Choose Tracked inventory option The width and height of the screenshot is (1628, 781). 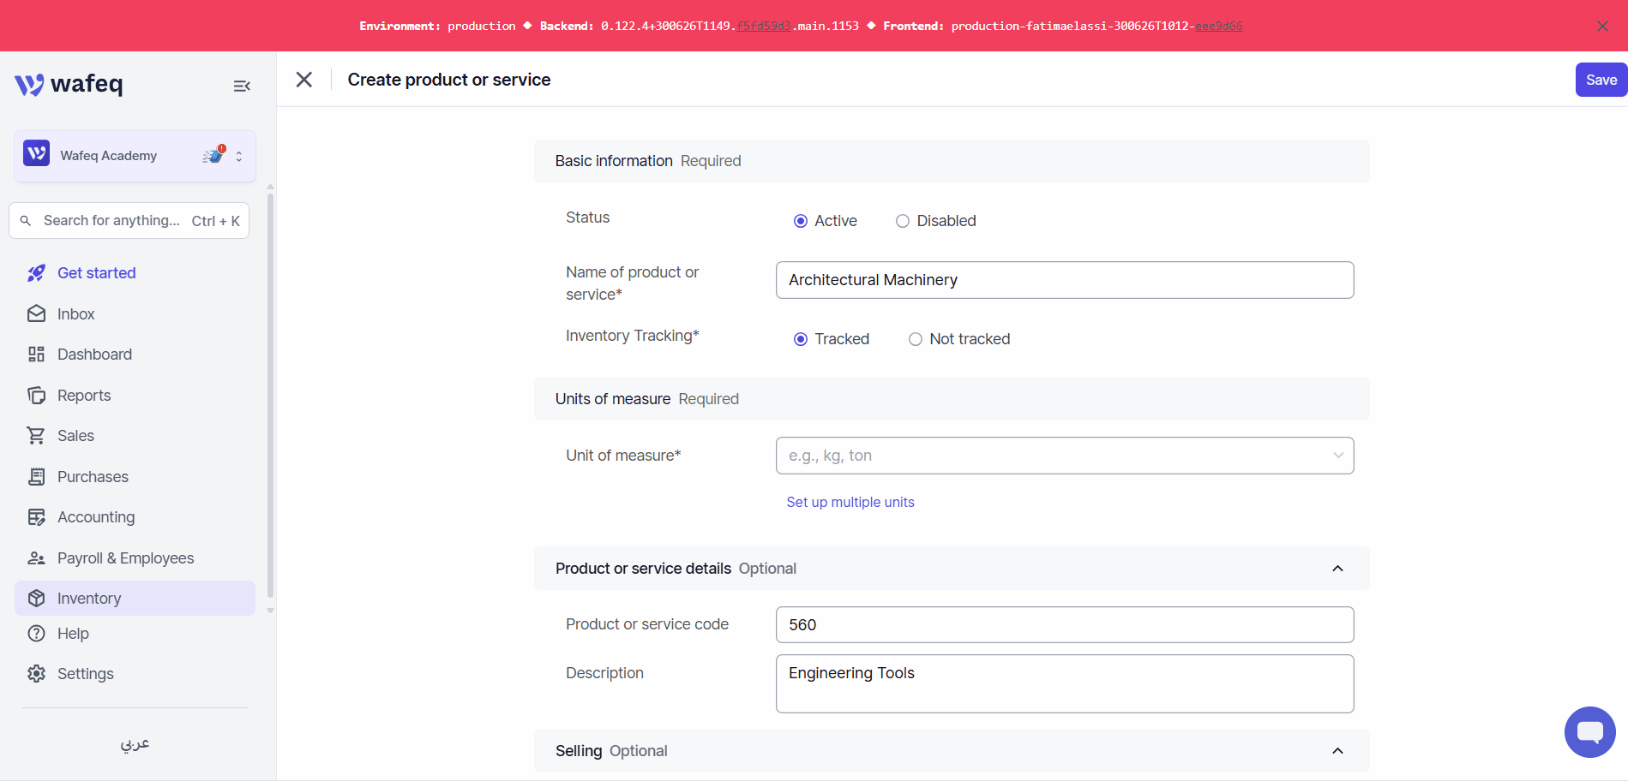point(801,339)
